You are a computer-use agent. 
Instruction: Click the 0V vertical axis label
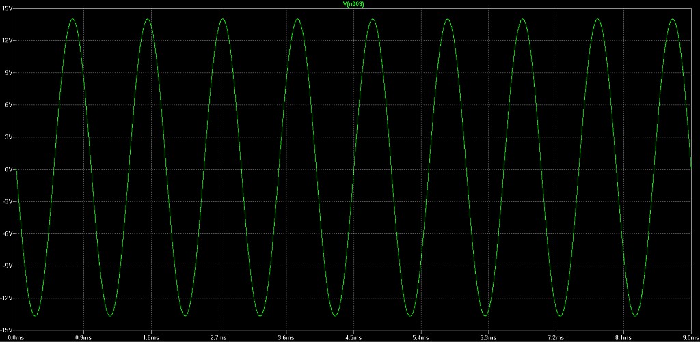click(x=10, y=169)
